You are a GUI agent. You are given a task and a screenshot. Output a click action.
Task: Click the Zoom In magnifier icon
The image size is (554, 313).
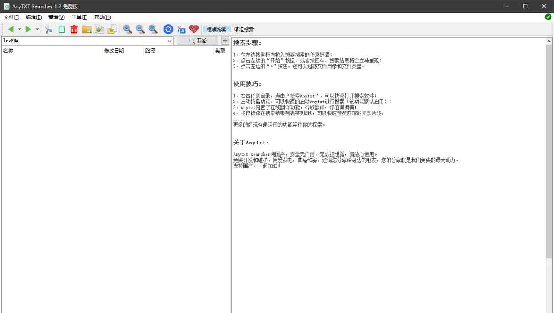point(127,29)
